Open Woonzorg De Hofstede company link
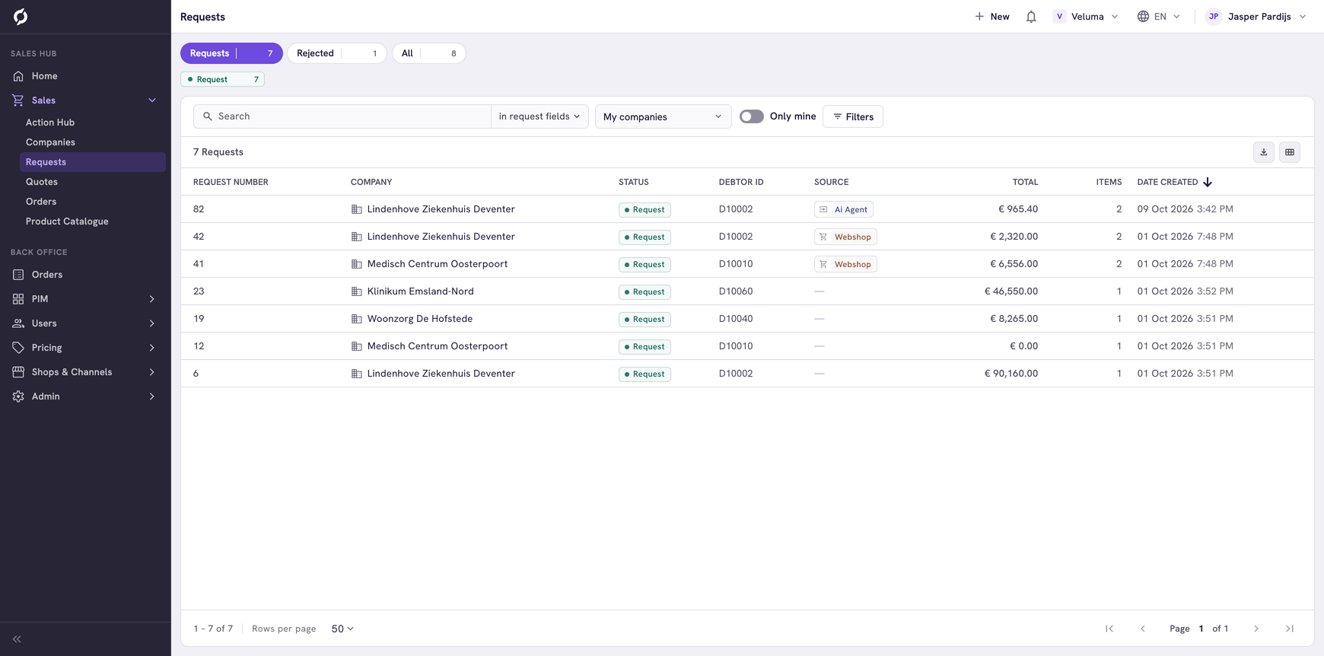The height and width of the screenshot is (656, 1324). (420, 319)
